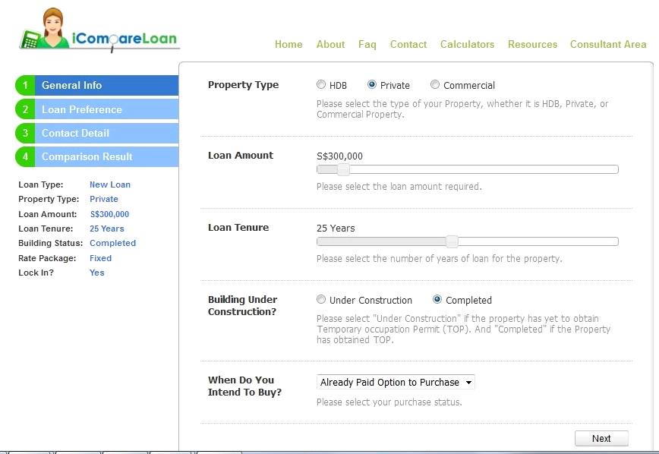Viewport: 659px width, 454px height.
Task: Open the Resources menu
Action: tap(532, 44)
